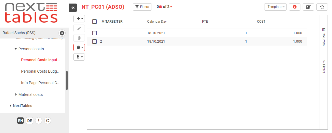Collapse the sidebar with double-chevron button
Screen dimensions: 332x133
73,8
